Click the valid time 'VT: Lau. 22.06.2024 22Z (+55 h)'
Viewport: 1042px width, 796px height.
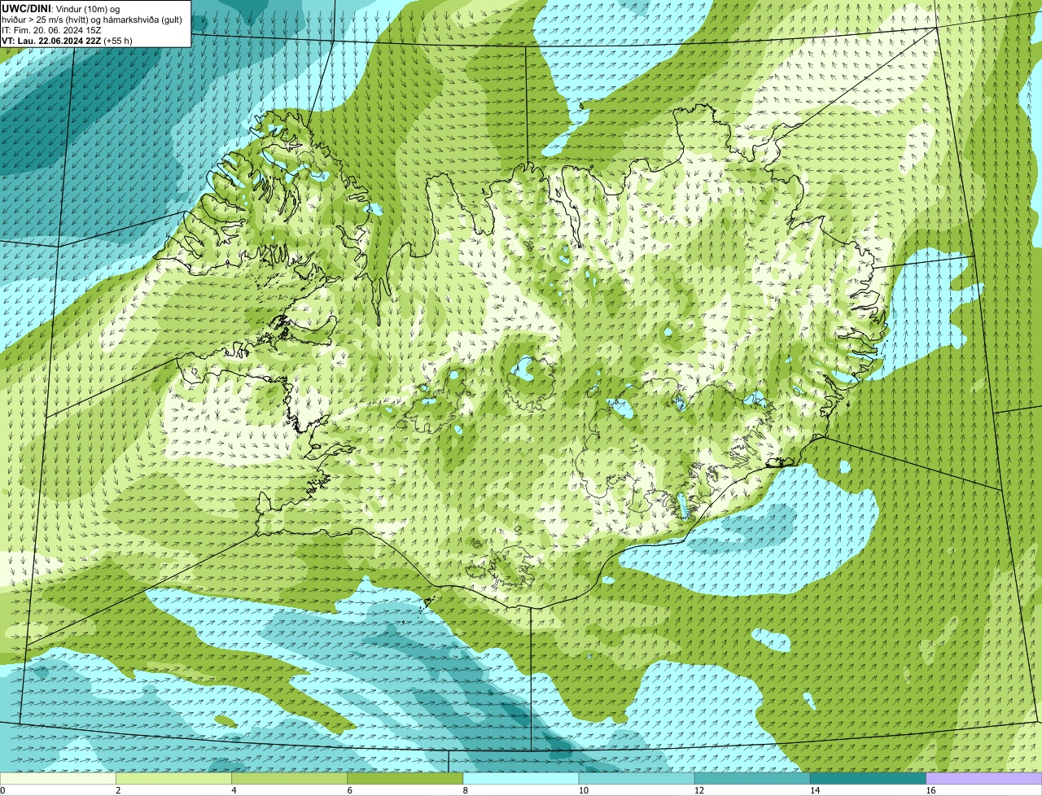68,41
